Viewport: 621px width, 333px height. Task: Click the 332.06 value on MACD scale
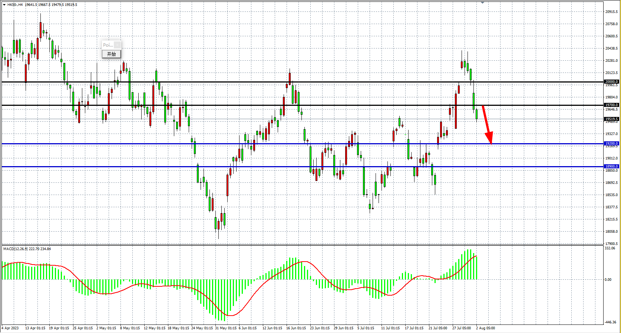coord(610,248)
